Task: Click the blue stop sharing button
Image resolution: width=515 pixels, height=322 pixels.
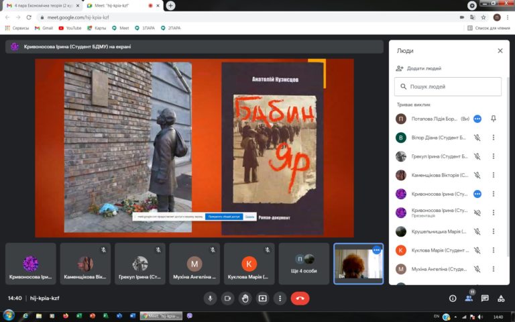Action: 224,217
